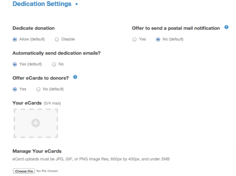Click the No file chosen text

(x=47, y=171)
